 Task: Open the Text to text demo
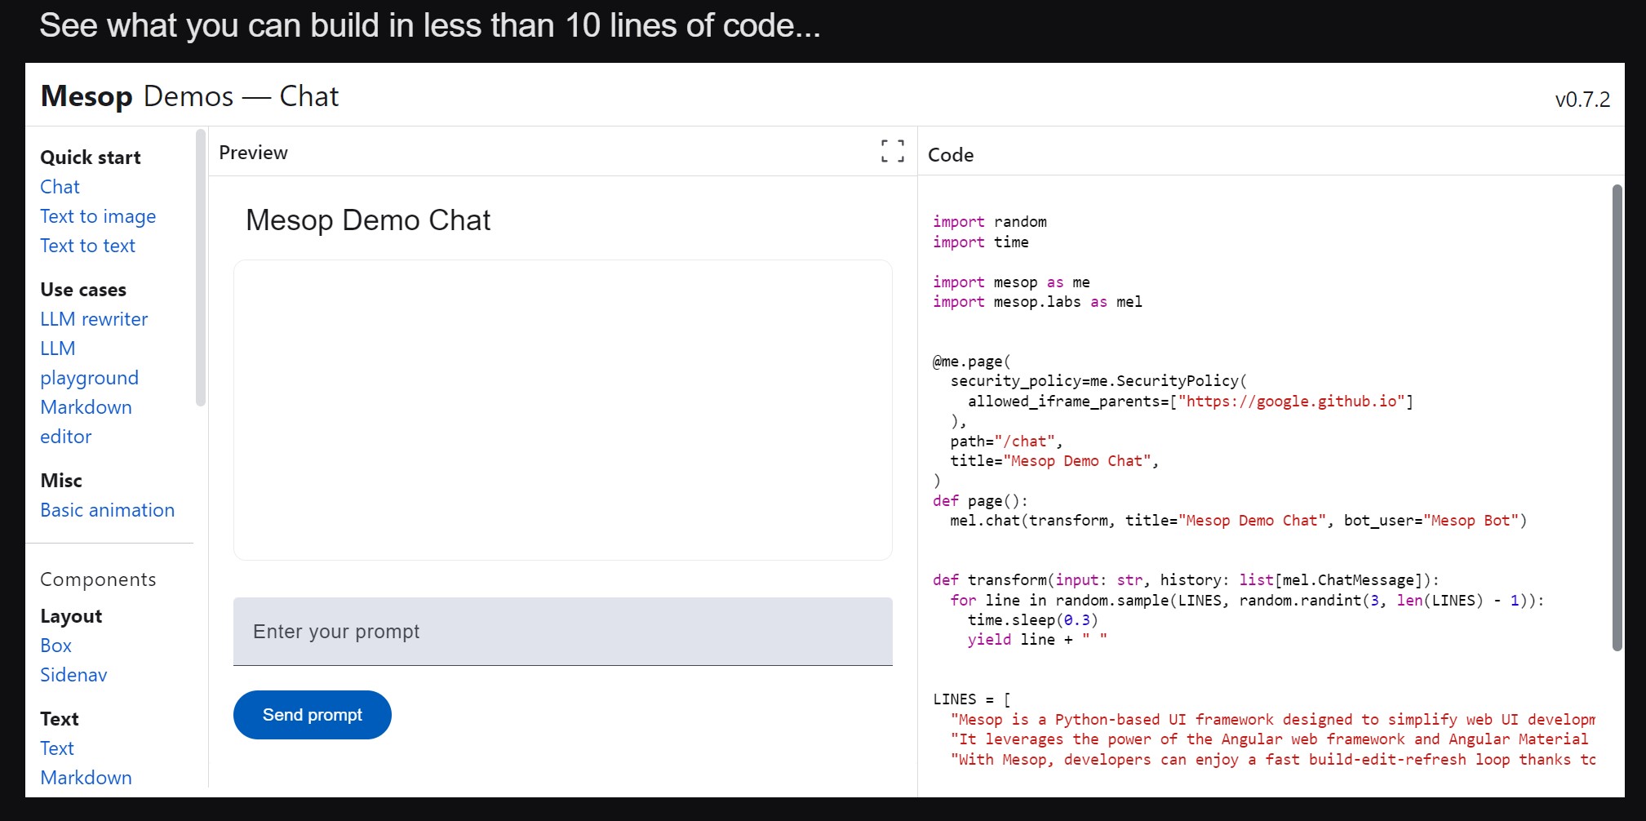point(87,246)
